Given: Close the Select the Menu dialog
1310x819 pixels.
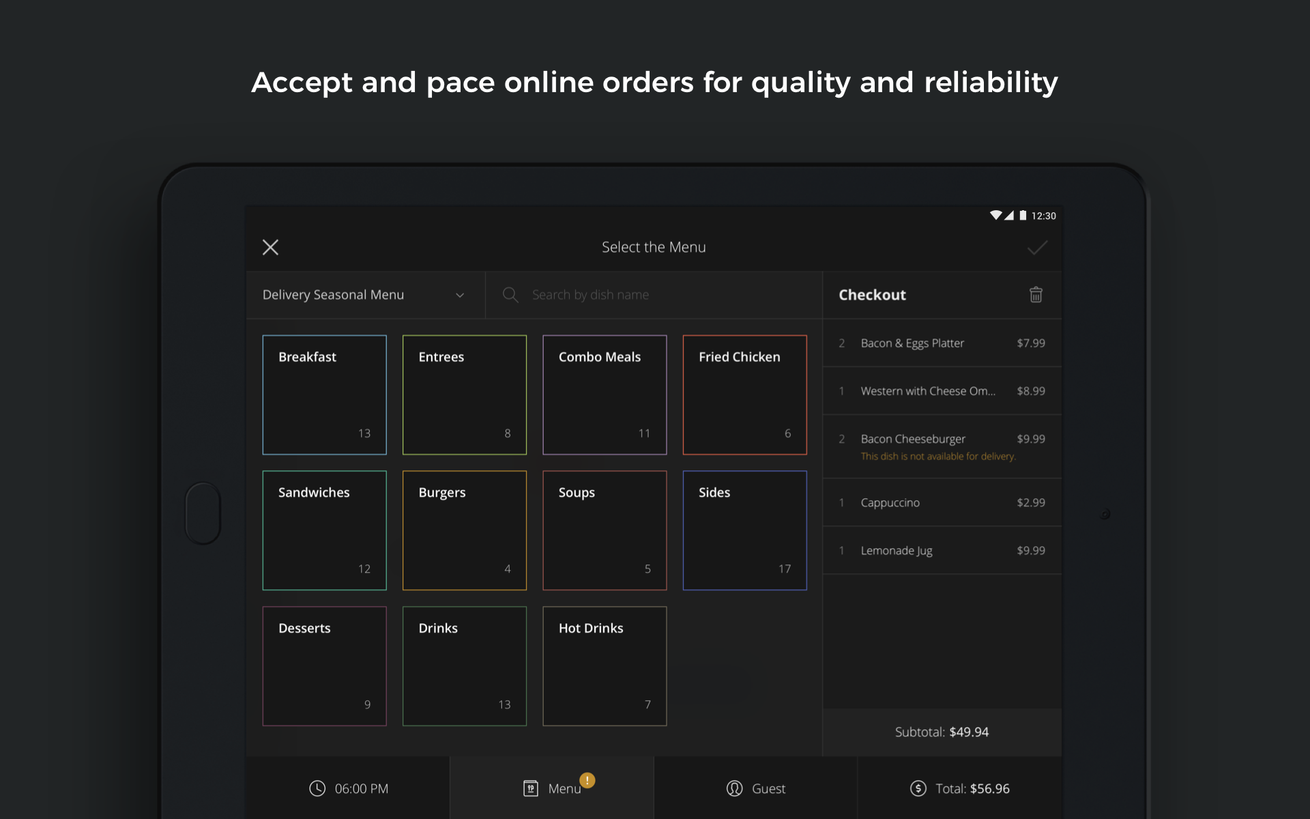Looking at the screenshot, I should click(270, 247).
